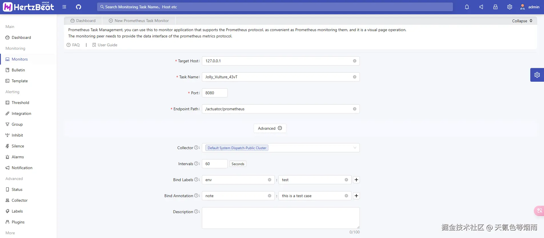Open the floating theme settings panel
This screenshot has height=238, width=544.
tap(537, 75)
